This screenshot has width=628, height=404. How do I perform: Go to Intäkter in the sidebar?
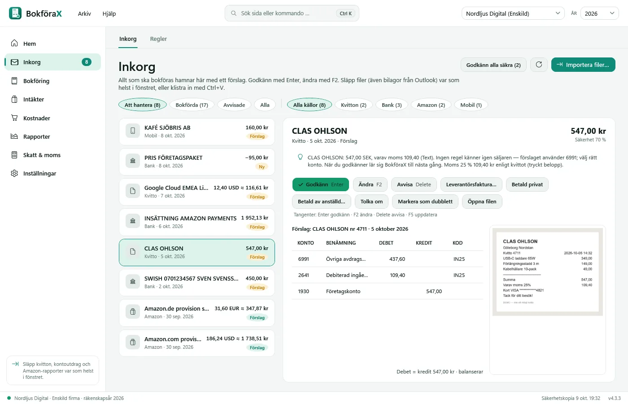point(52,99)
